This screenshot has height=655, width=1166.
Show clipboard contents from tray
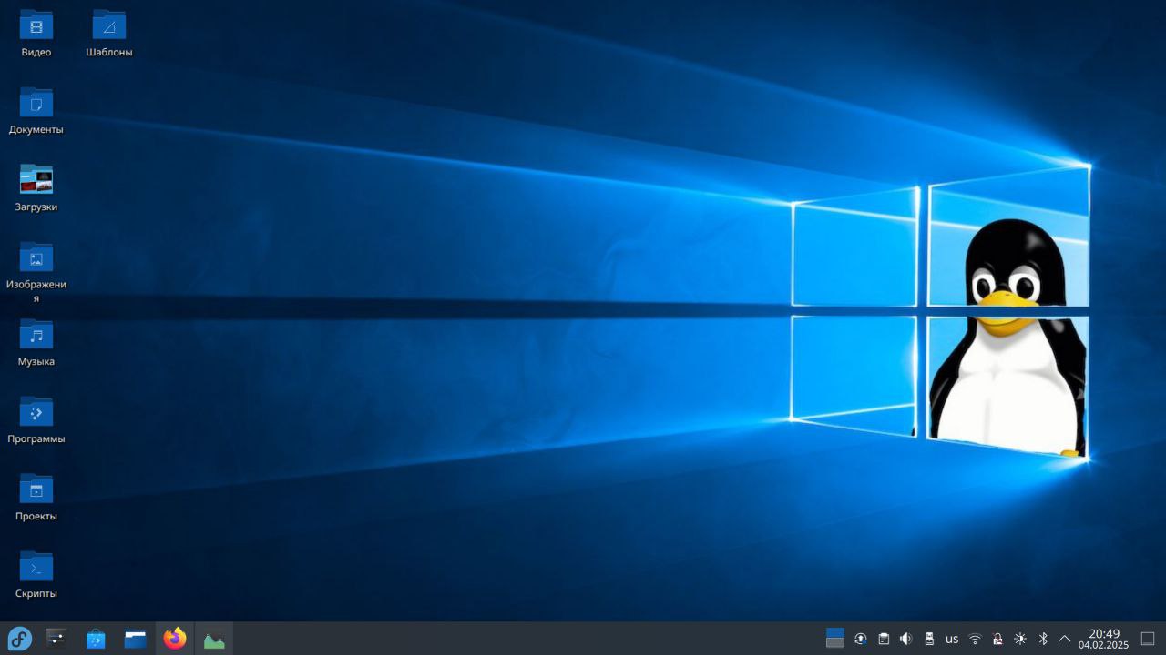point(884,639)
